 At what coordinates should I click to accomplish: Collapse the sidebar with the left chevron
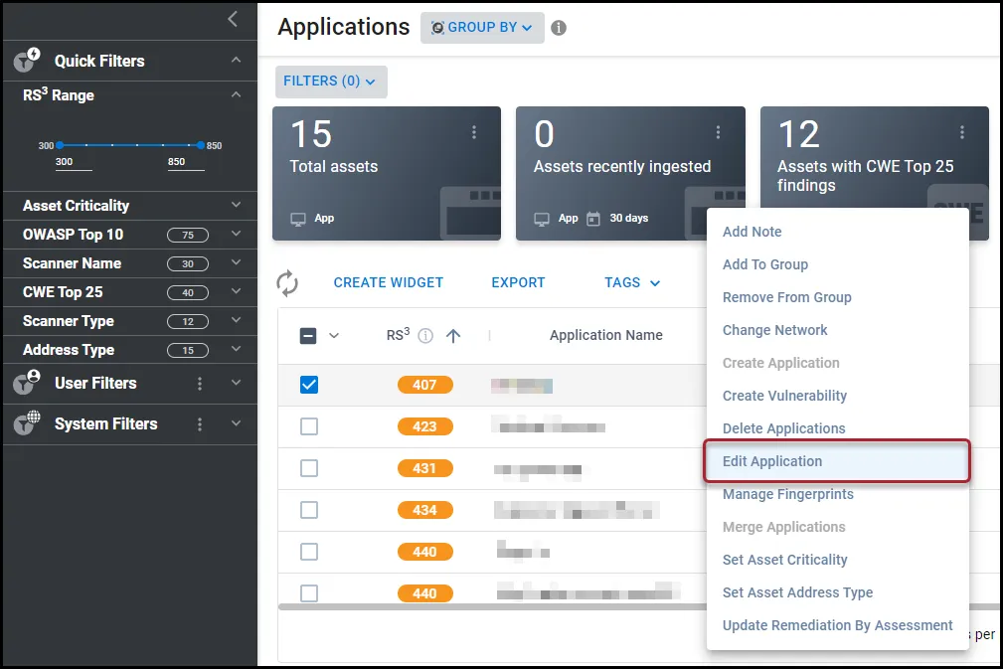tap(233, 19)
